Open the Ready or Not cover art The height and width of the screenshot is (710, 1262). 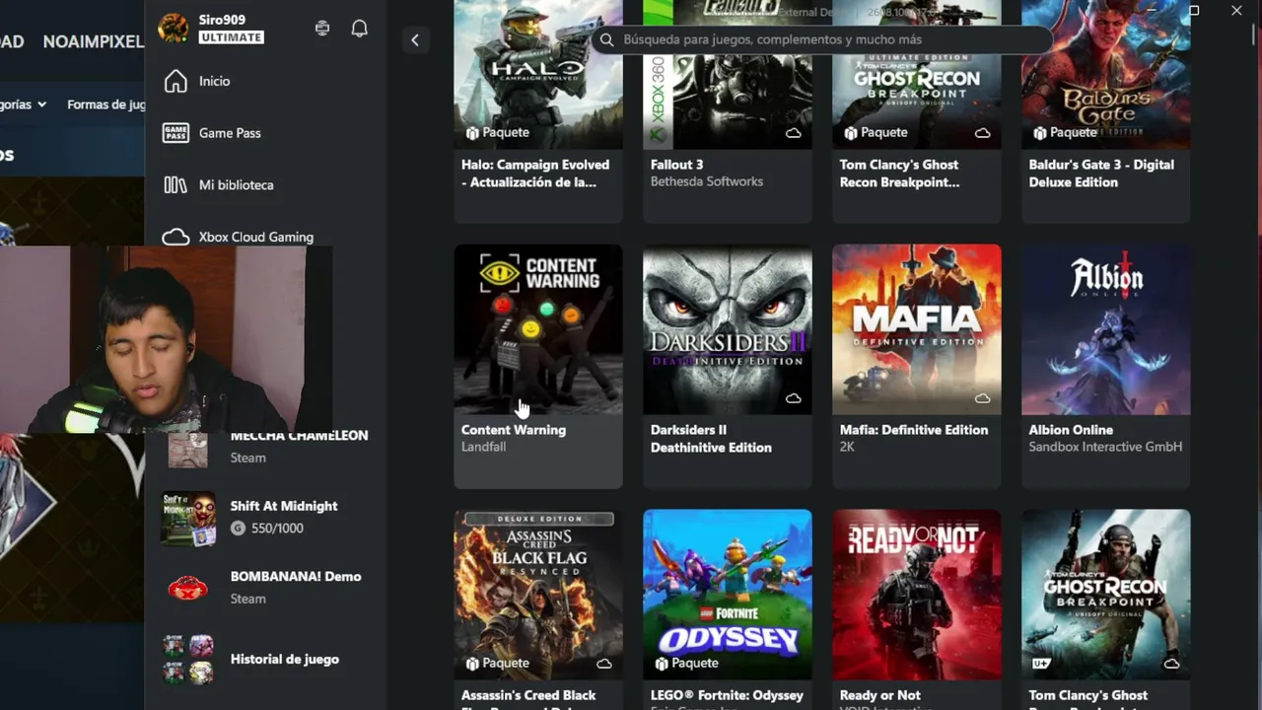[x=917, y=595]
